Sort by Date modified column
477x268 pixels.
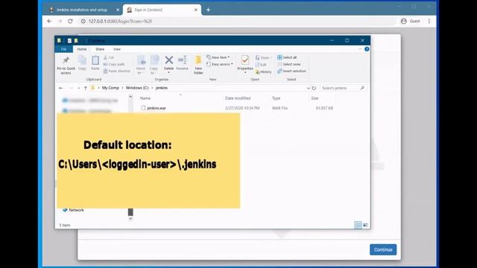(x=238, y=98)
